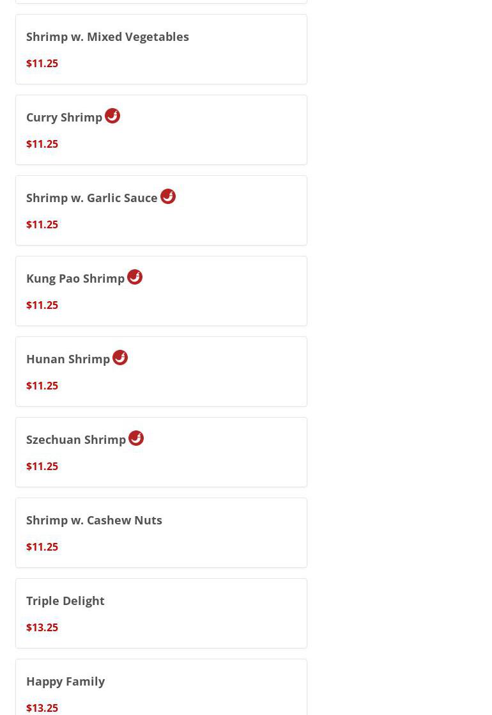Select the Curry Shrimp menu item

point(64,118)
